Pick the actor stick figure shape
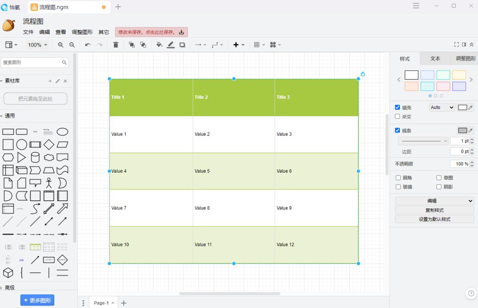The height and width of the screenshot is (308, 478). (x=49, y=183)
